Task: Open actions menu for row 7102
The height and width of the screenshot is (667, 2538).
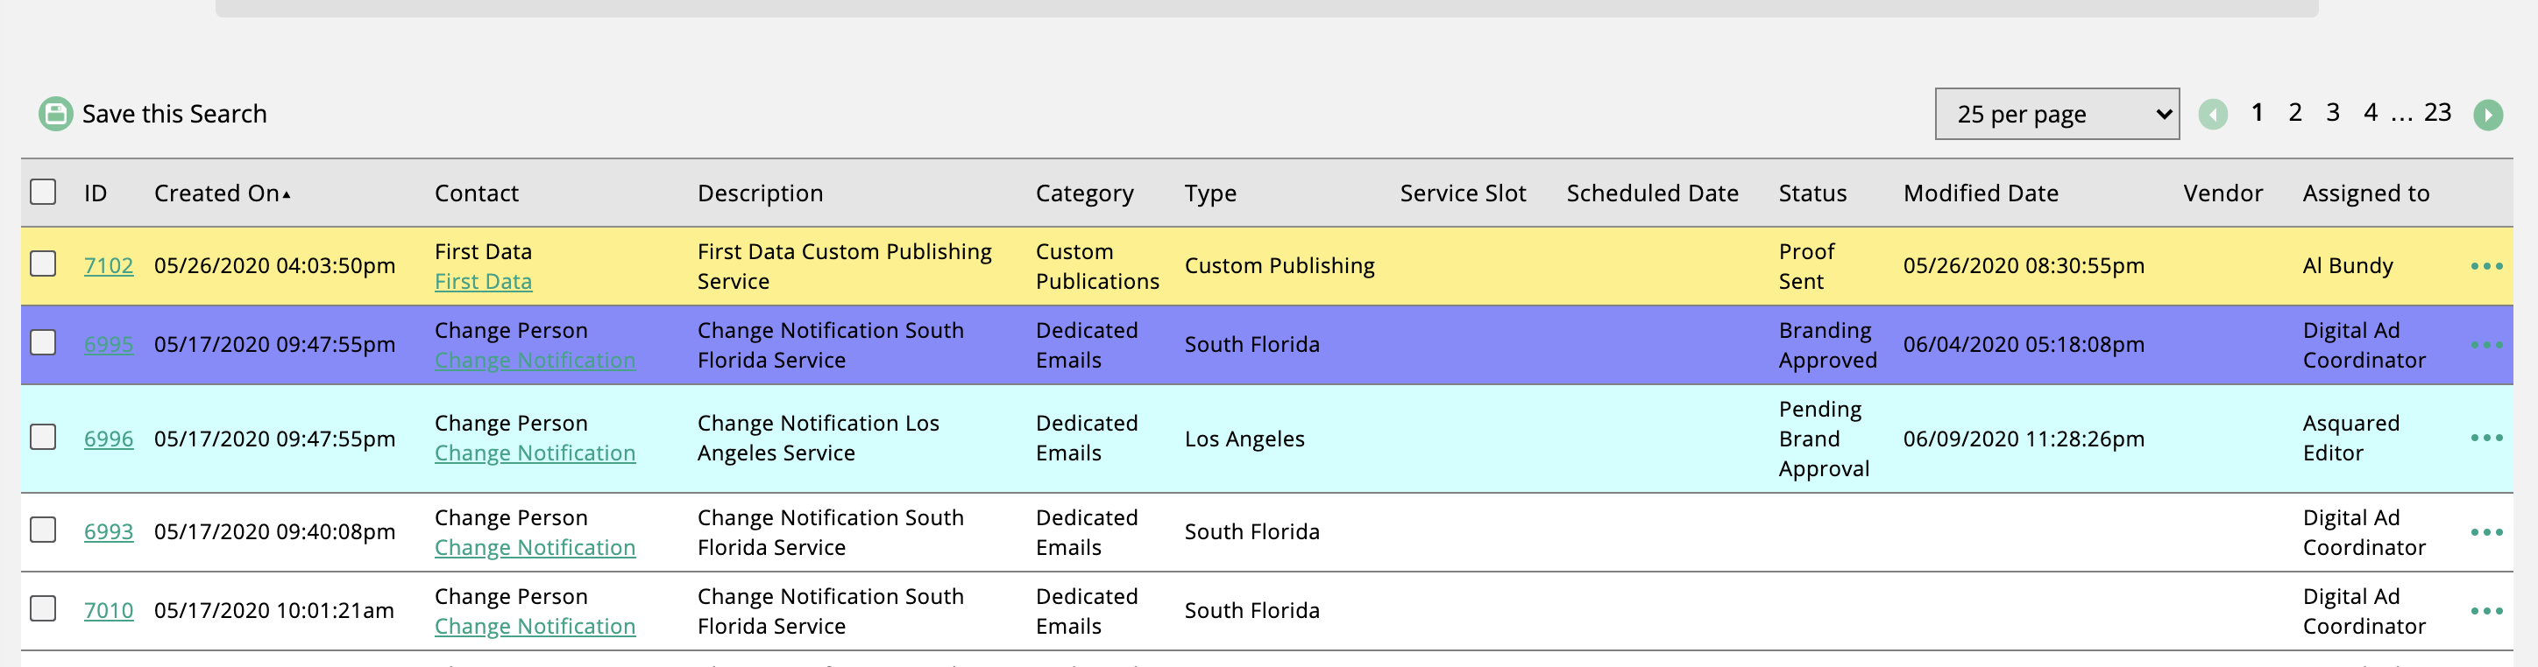Action: (x=2485, y=267)
